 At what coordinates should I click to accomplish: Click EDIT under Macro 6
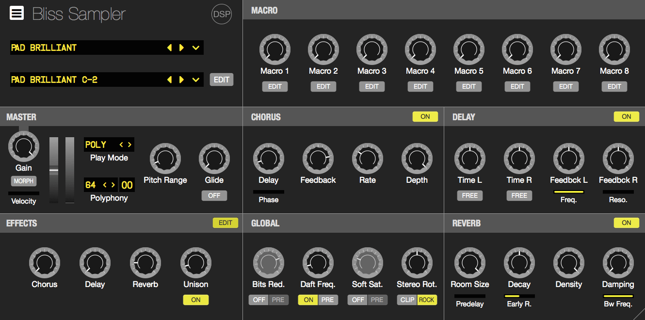[x=517, y=86]
